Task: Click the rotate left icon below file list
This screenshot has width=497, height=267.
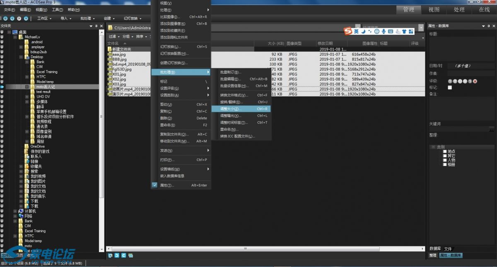Action: [117, 255]
